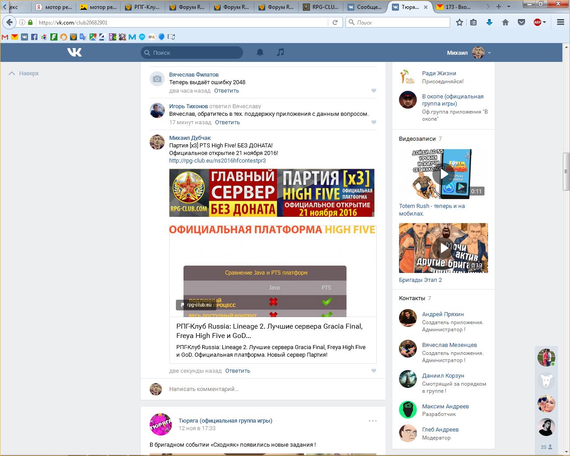Bookmark this page with the star icon

[460, 22]
